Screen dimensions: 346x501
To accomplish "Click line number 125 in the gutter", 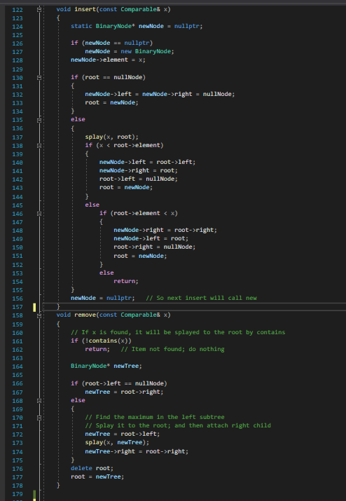I will 18,35.
